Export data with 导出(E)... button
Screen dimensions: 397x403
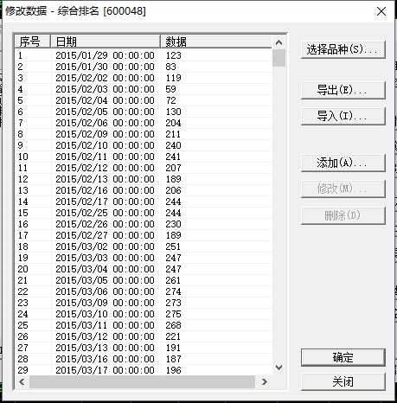click(343, 90)
